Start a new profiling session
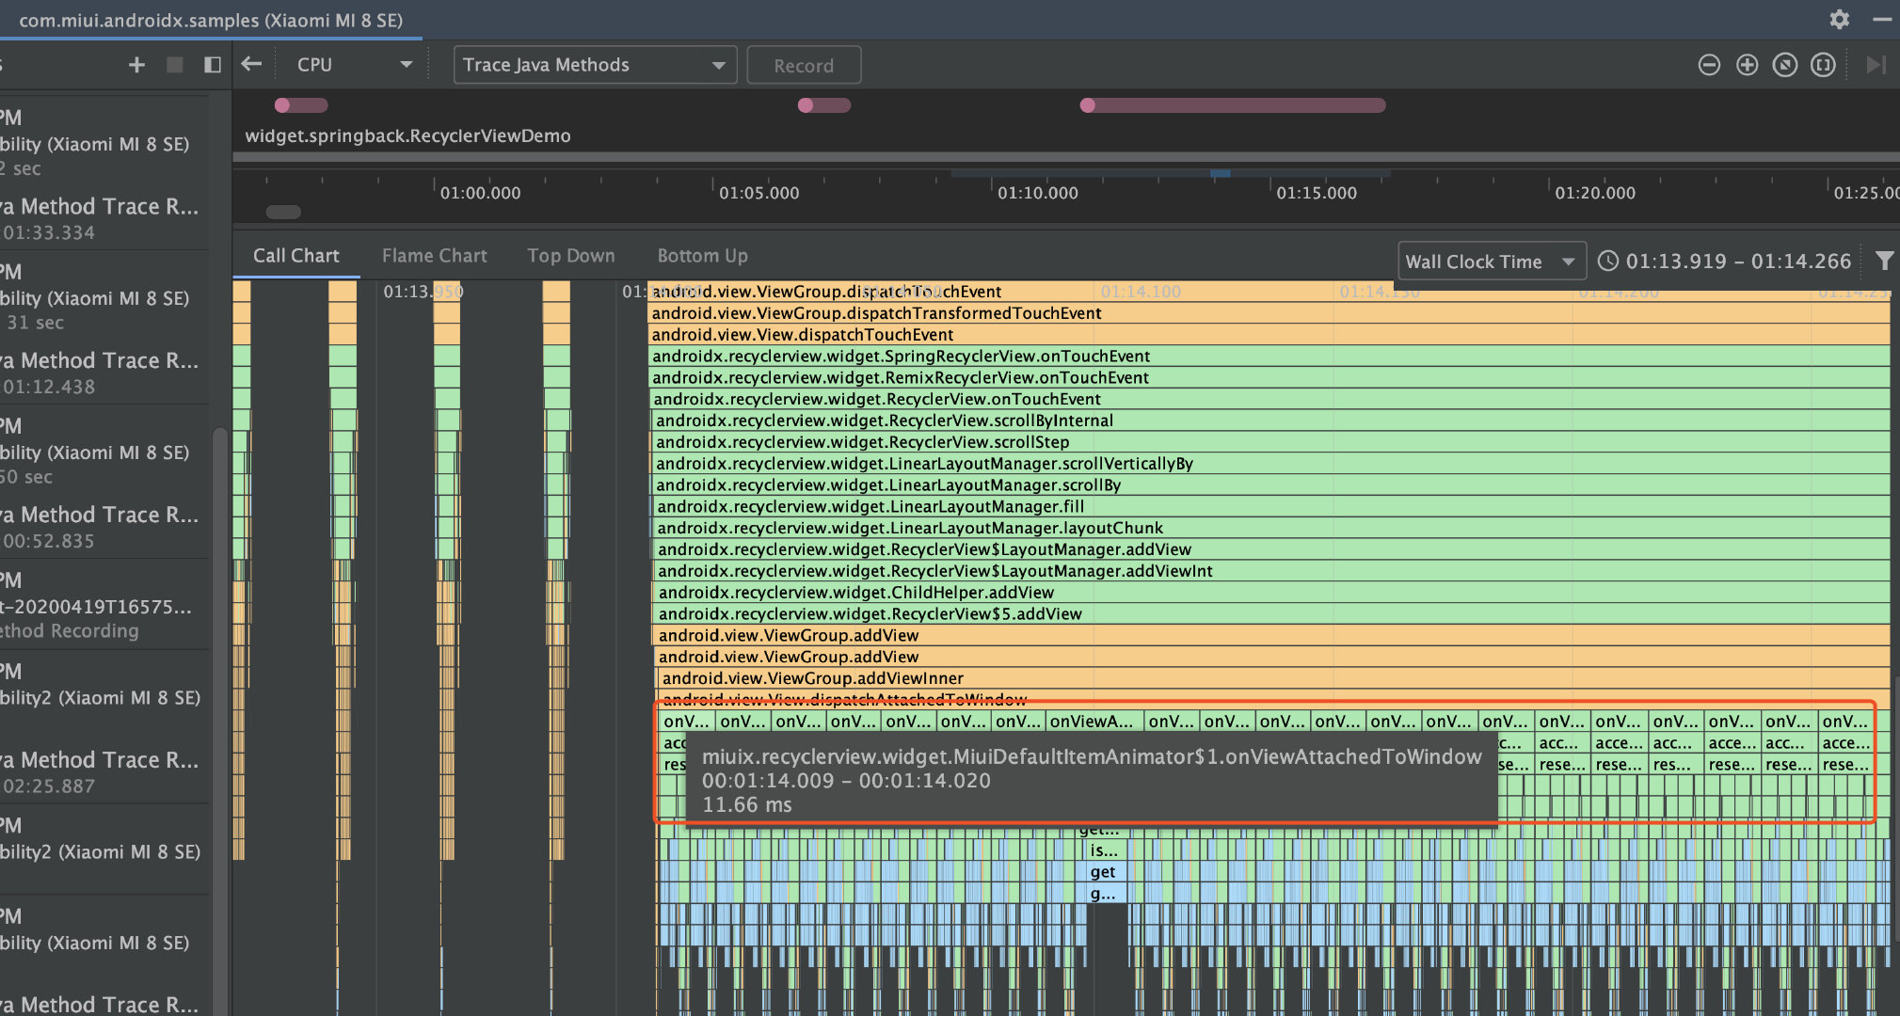Image resolution: width=1900 pixels, height=1016 pixels. pyautogui.click(x=136, y=65)
